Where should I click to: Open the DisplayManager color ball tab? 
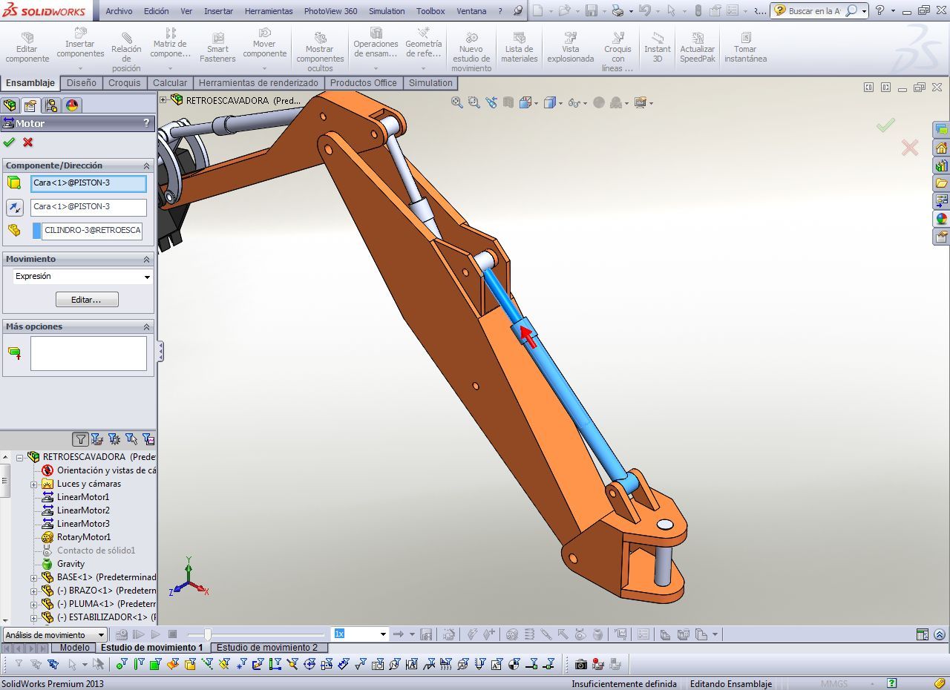(72, 105)
